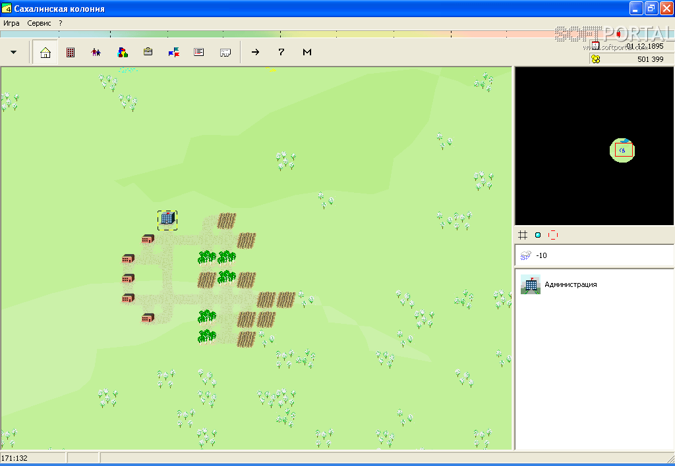Close the Сахалинская колония window

tap(666, 8)
